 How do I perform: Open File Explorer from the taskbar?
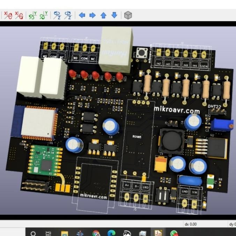(x=65, y=233)
